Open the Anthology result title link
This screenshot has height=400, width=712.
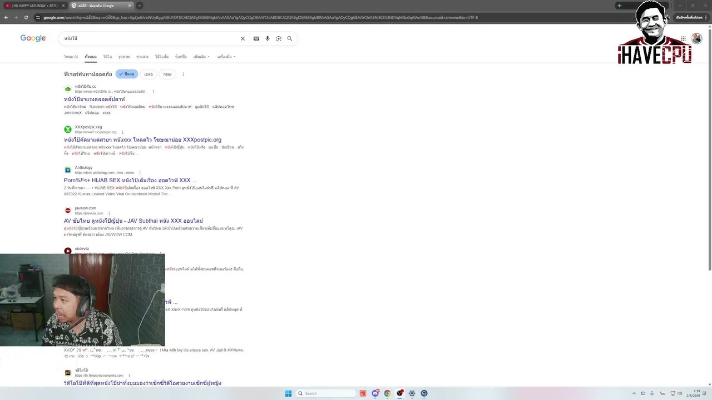click(130, 181)
